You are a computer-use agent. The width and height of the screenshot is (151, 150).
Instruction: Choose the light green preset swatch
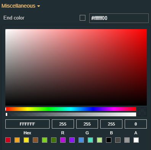click(45, 140)
